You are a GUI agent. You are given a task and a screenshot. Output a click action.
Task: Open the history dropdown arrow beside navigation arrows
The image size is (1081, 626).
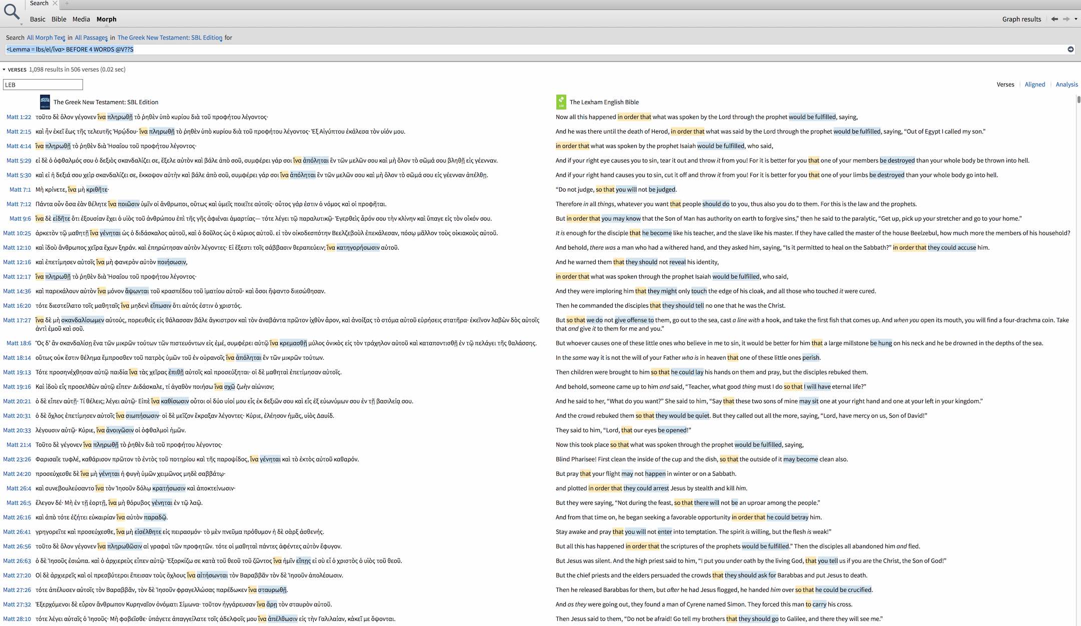click(1076, 19)
